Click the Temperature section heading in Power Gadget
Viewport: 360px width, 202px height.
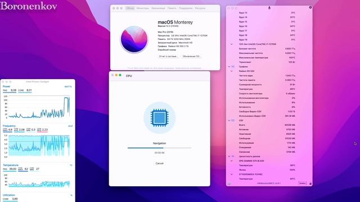(x=11, y=165)
